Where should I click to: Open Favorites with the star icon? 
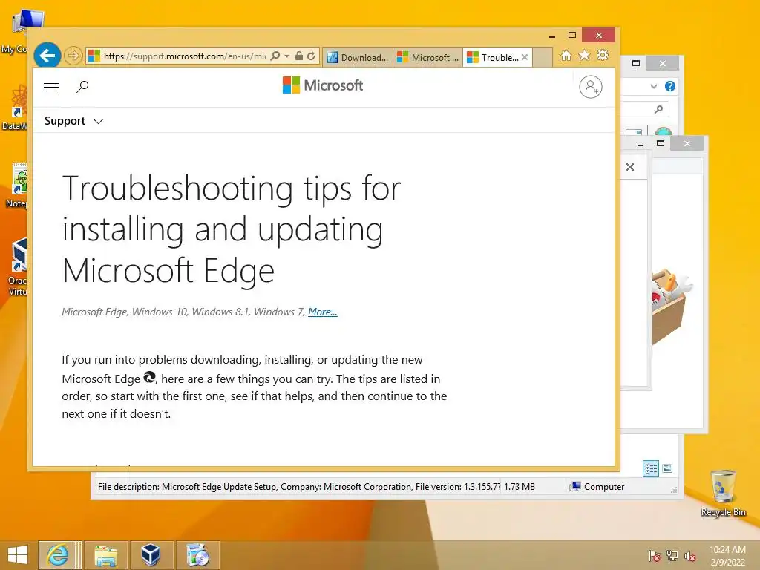[x=585, y=56]
